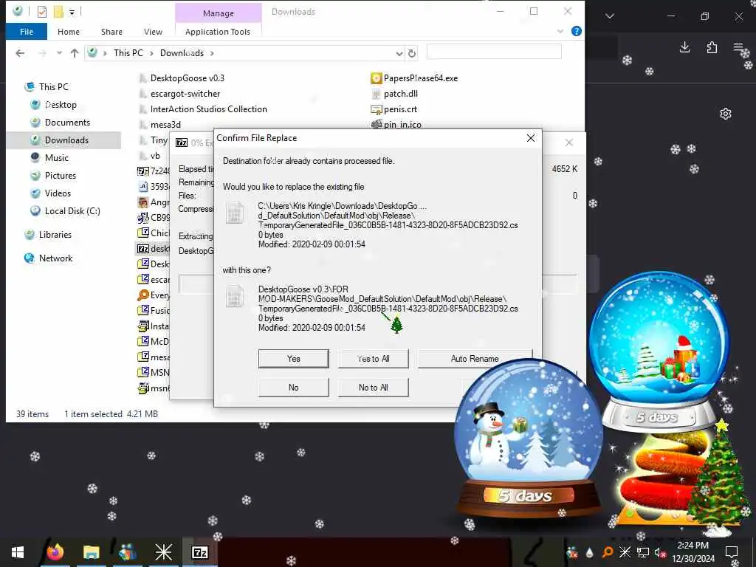Open the Firefox list-all-tabs chevron
The height and width of the screenshot is (567, 756).
[x=610, y=16]
